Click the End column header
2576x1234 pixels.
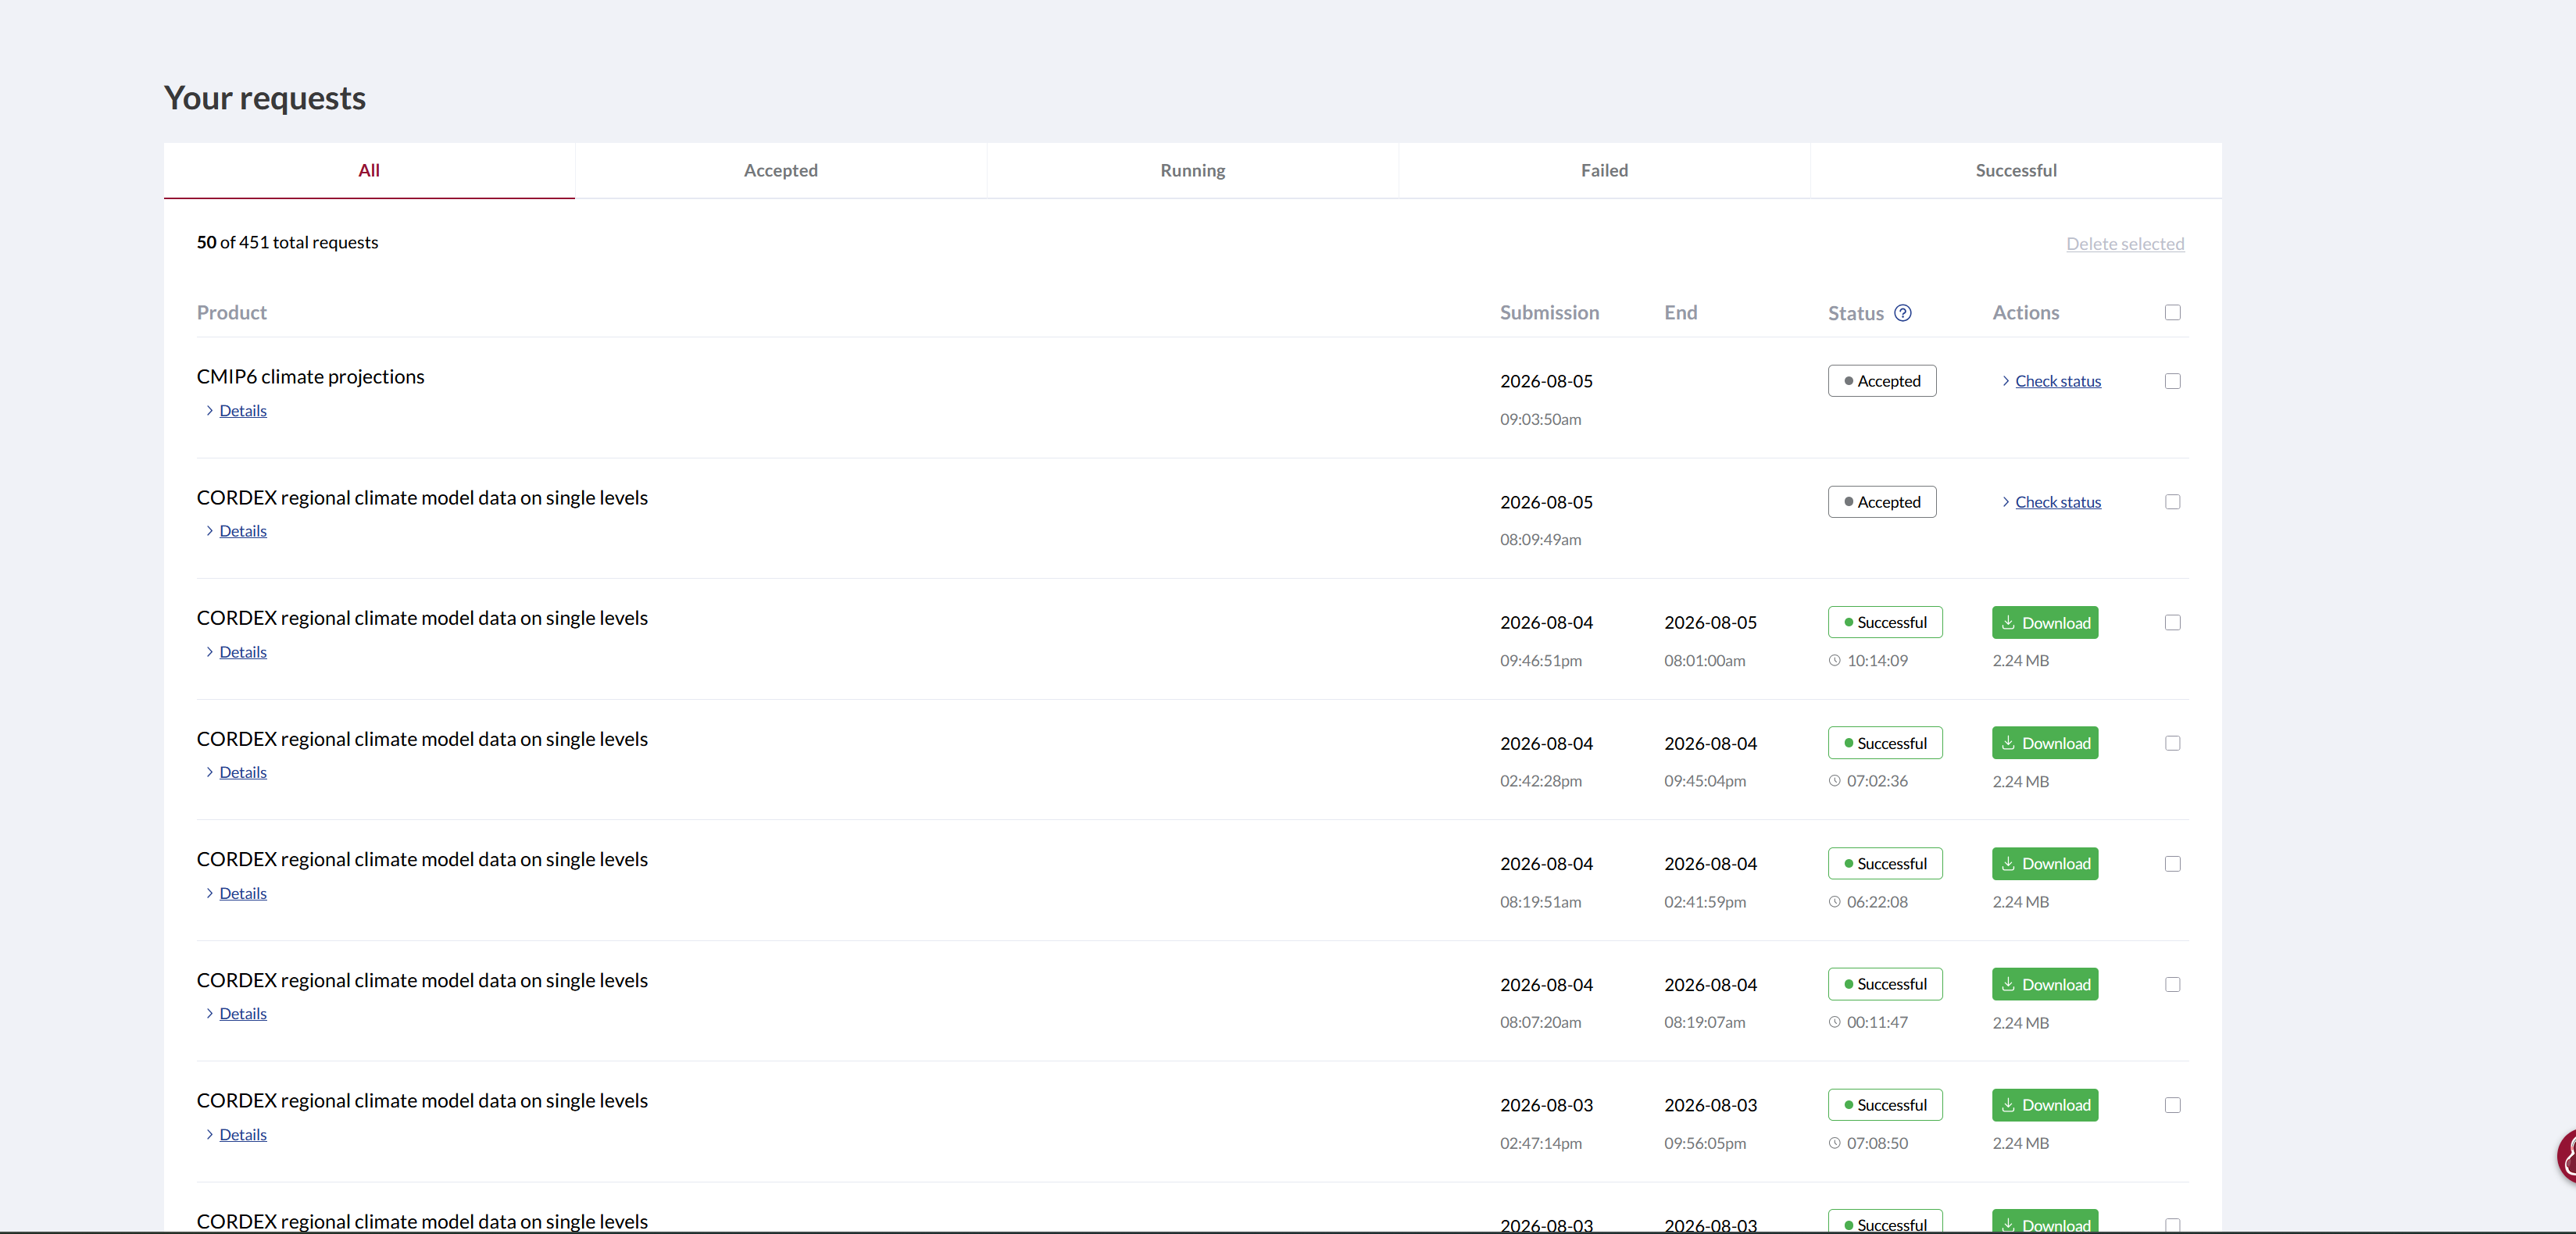tap(1680, 313)
